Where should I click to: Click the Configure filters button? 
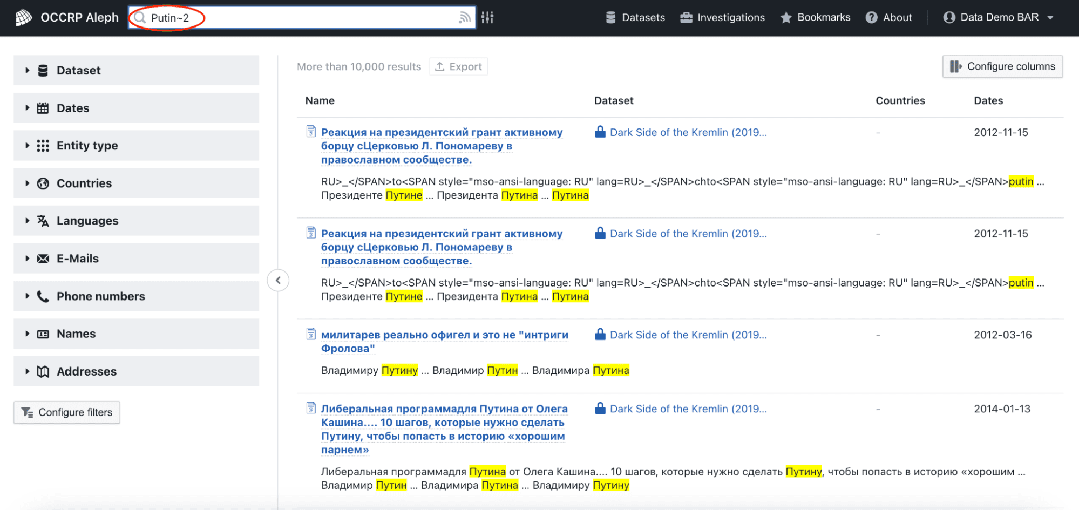[x=67, y=412]
